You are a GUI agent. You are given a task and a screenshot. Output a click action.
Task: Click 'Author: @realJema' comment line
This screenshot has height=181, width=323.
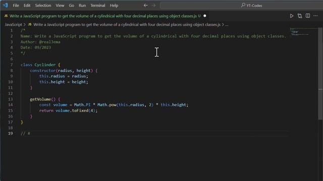(40, 42)
